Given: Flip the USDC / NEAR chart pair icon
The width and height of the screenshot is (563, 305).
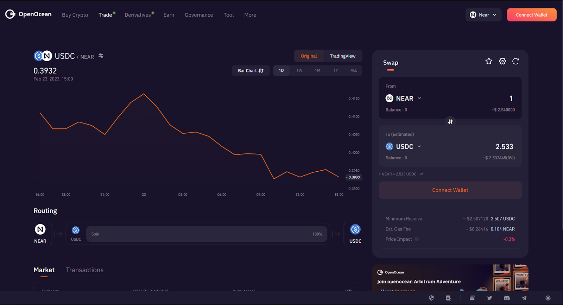Looking at the screenshot, I should pos(101,56).
